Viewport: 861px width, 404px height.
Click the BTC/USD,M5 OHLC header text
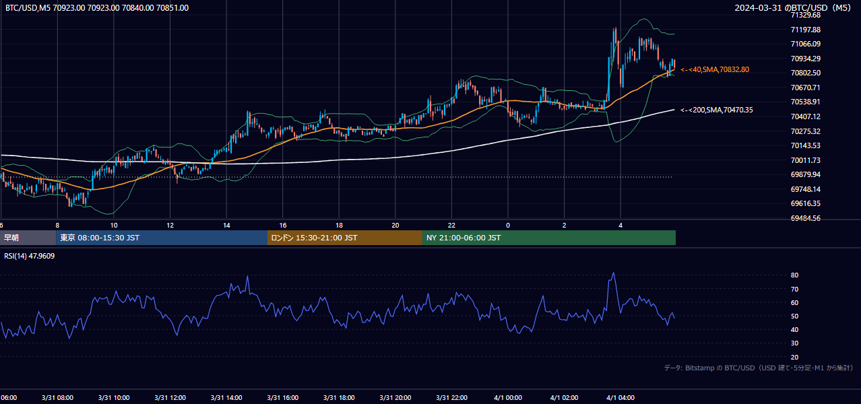pyautogui.click(x=97, y=8)
